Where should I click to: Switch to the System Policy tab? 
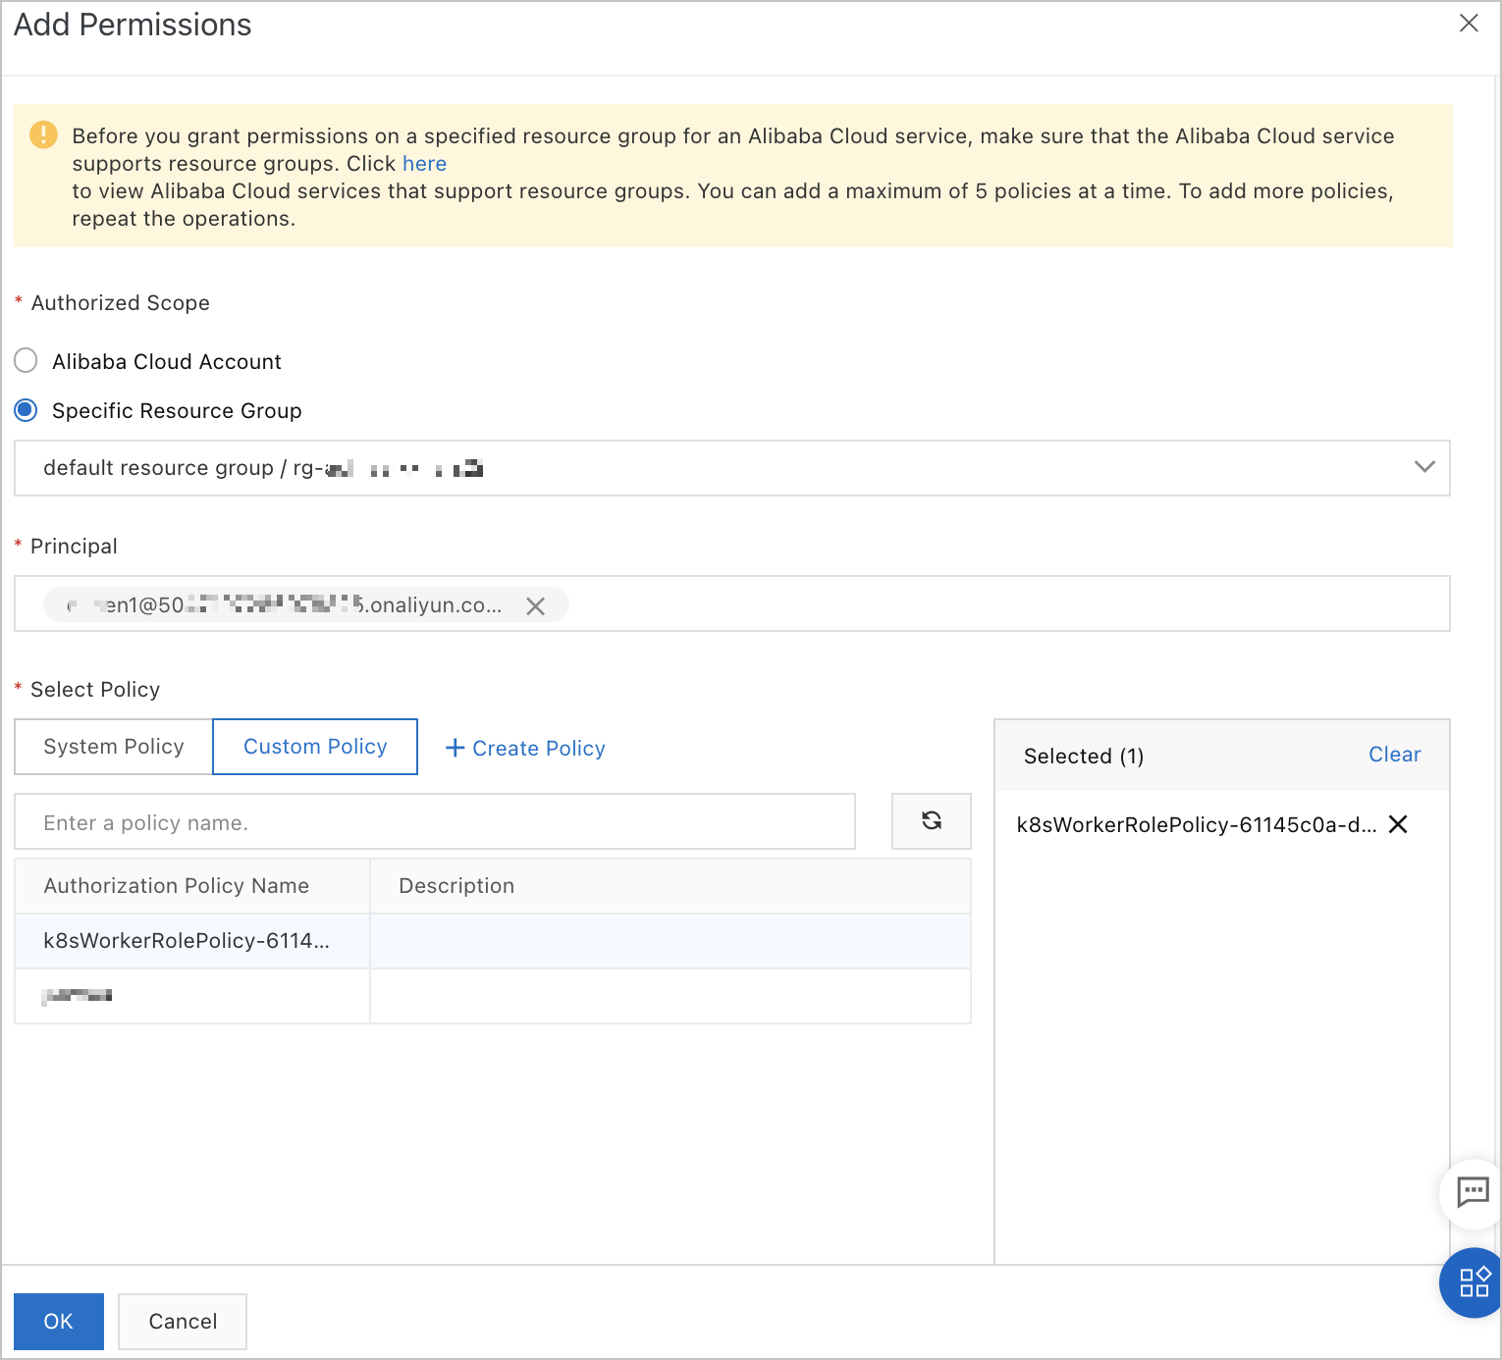114,747
